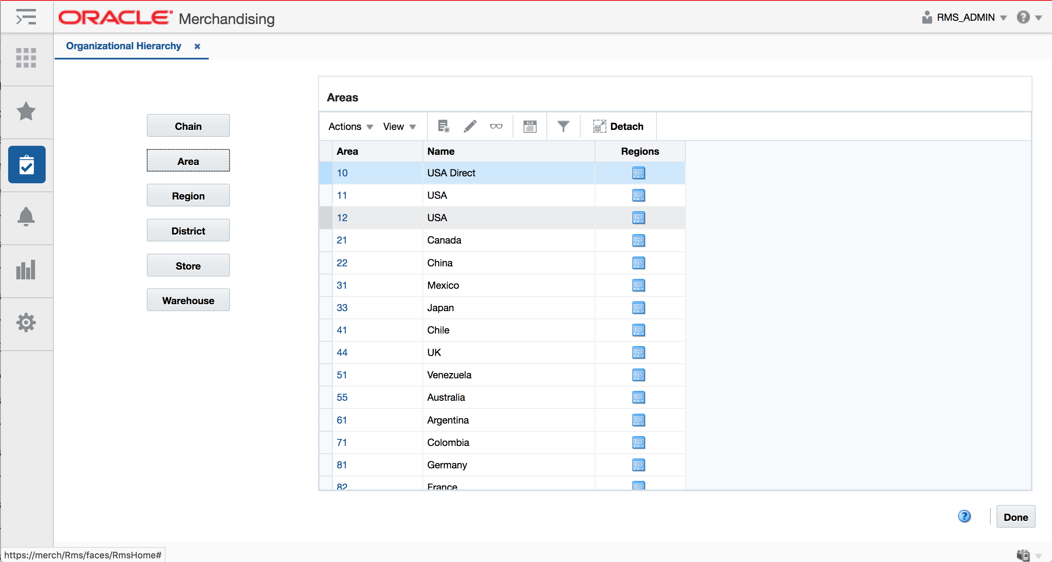
Task: Click the District button
Action: [188, 230]
